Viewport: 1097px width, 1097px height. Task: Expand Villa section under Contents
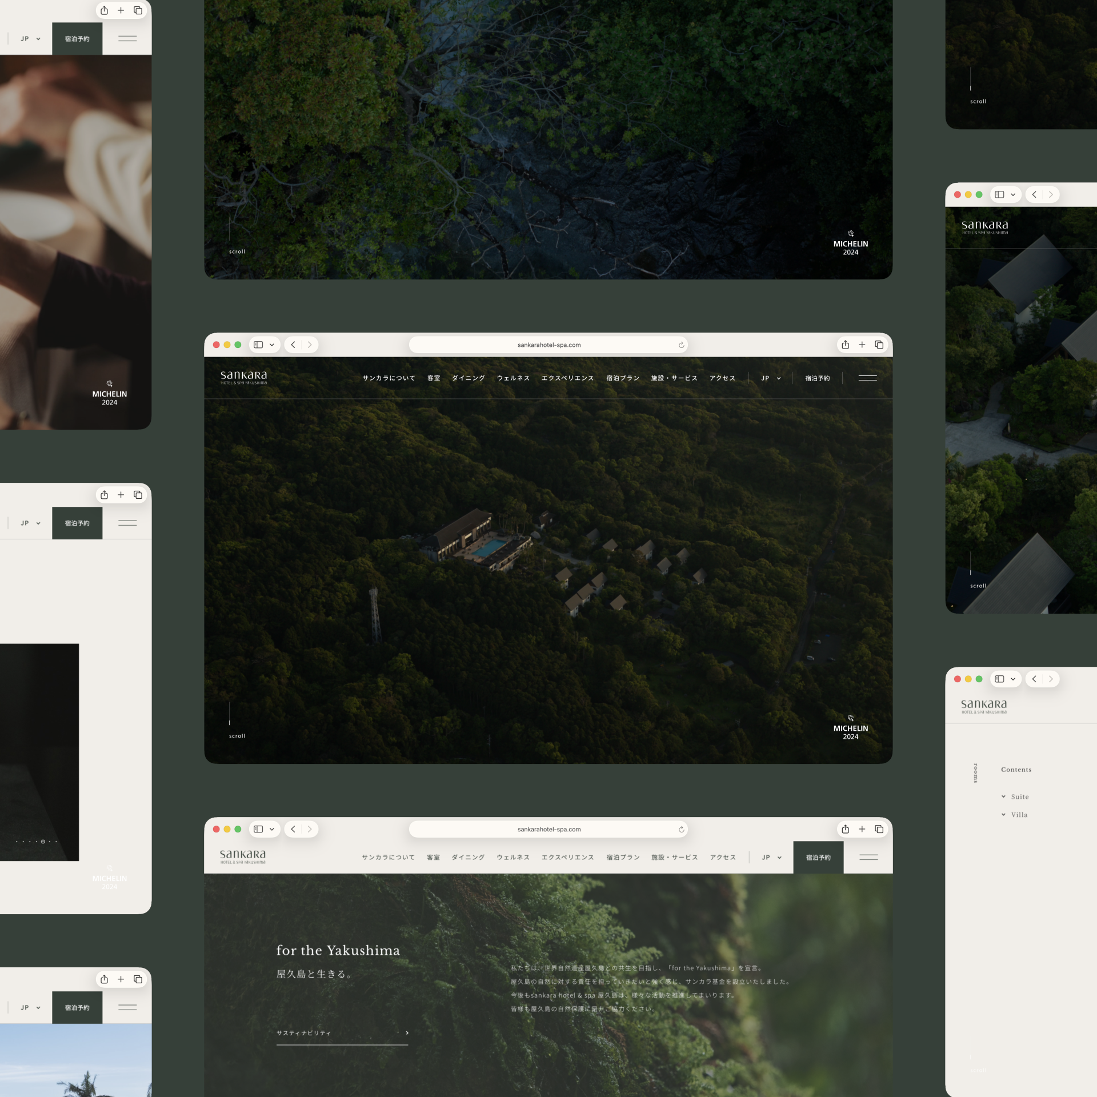(1015, 815)
